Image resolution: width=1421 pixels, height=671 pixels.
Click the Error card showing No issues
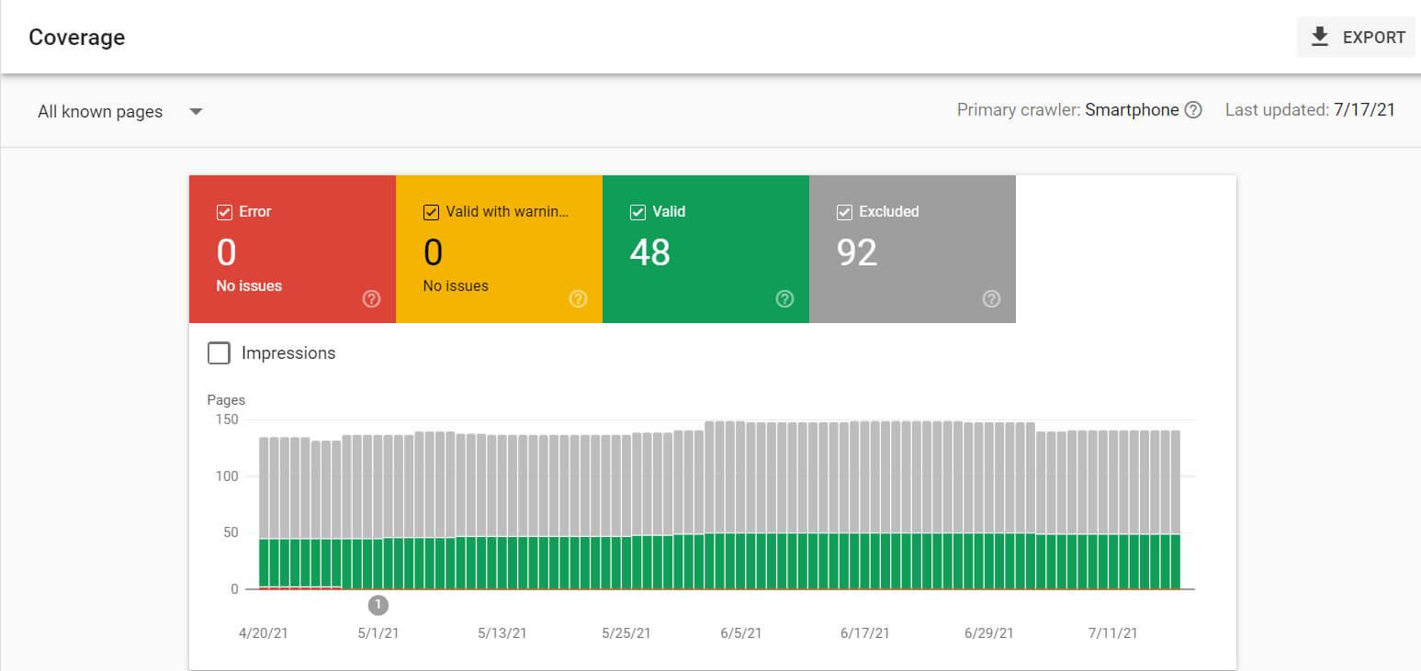click(x=292, y=249)
